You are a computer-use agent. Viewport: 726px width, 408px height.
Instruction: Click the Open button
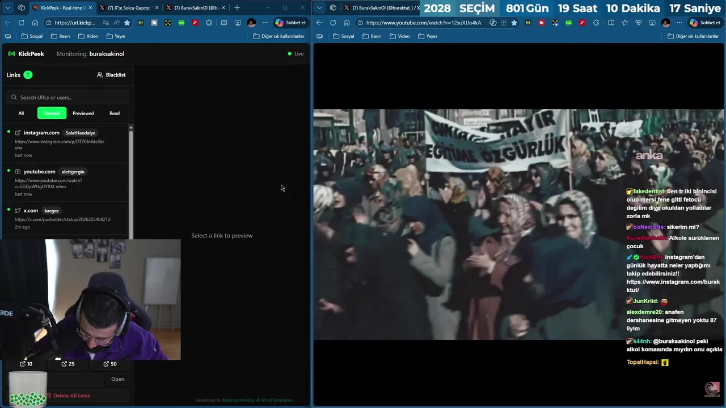click(x=117, y=379)
